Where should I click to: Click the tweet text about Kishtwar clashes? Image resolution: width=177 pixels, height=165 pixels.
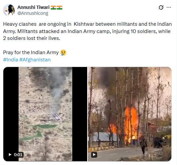coord(88,31)
